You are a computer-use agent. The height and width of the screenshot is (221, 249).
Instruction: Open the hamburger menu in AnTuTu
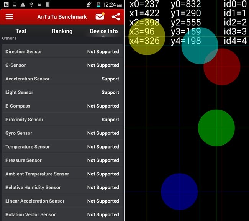(9, 17)
